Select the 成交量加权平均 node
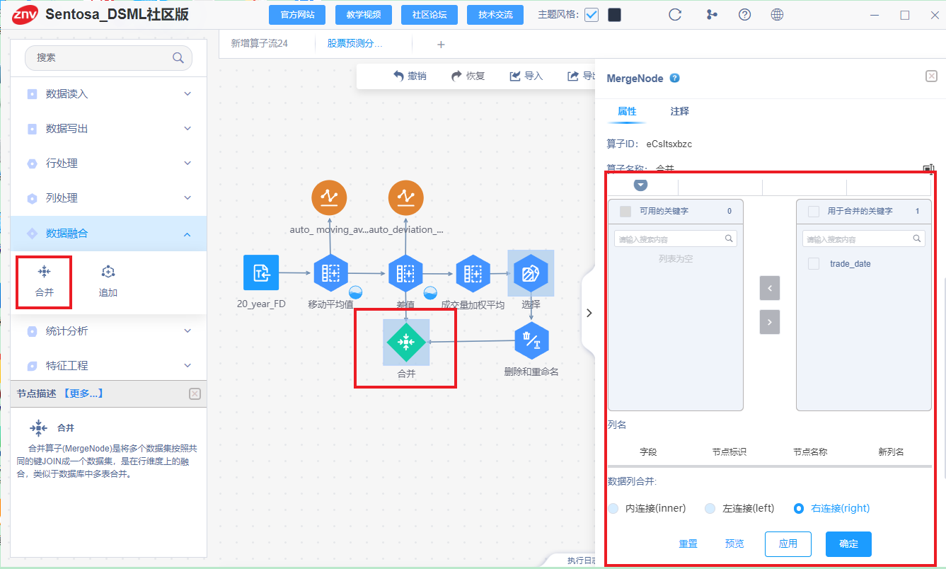This screenshot has height=569, width=946. pos(473,273)
